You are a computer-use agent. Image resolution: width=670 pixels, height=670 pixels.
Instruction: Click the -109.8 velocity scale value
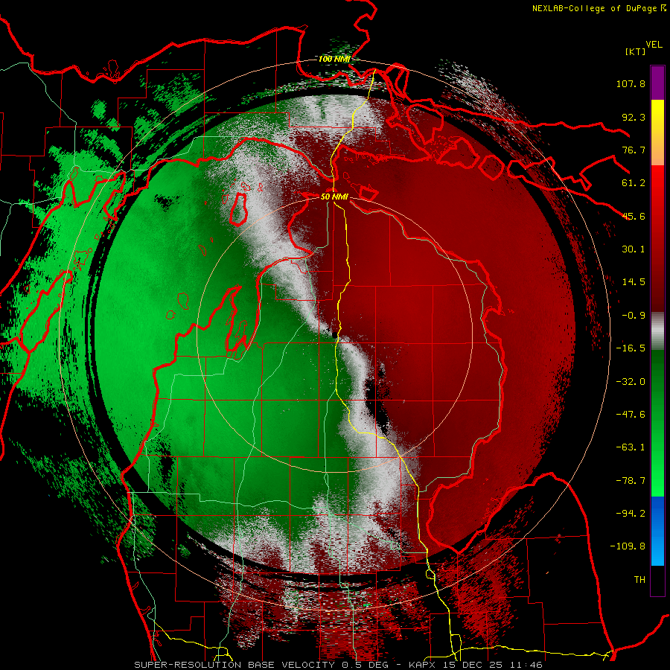pyautogui.click(x=628, y=546)
